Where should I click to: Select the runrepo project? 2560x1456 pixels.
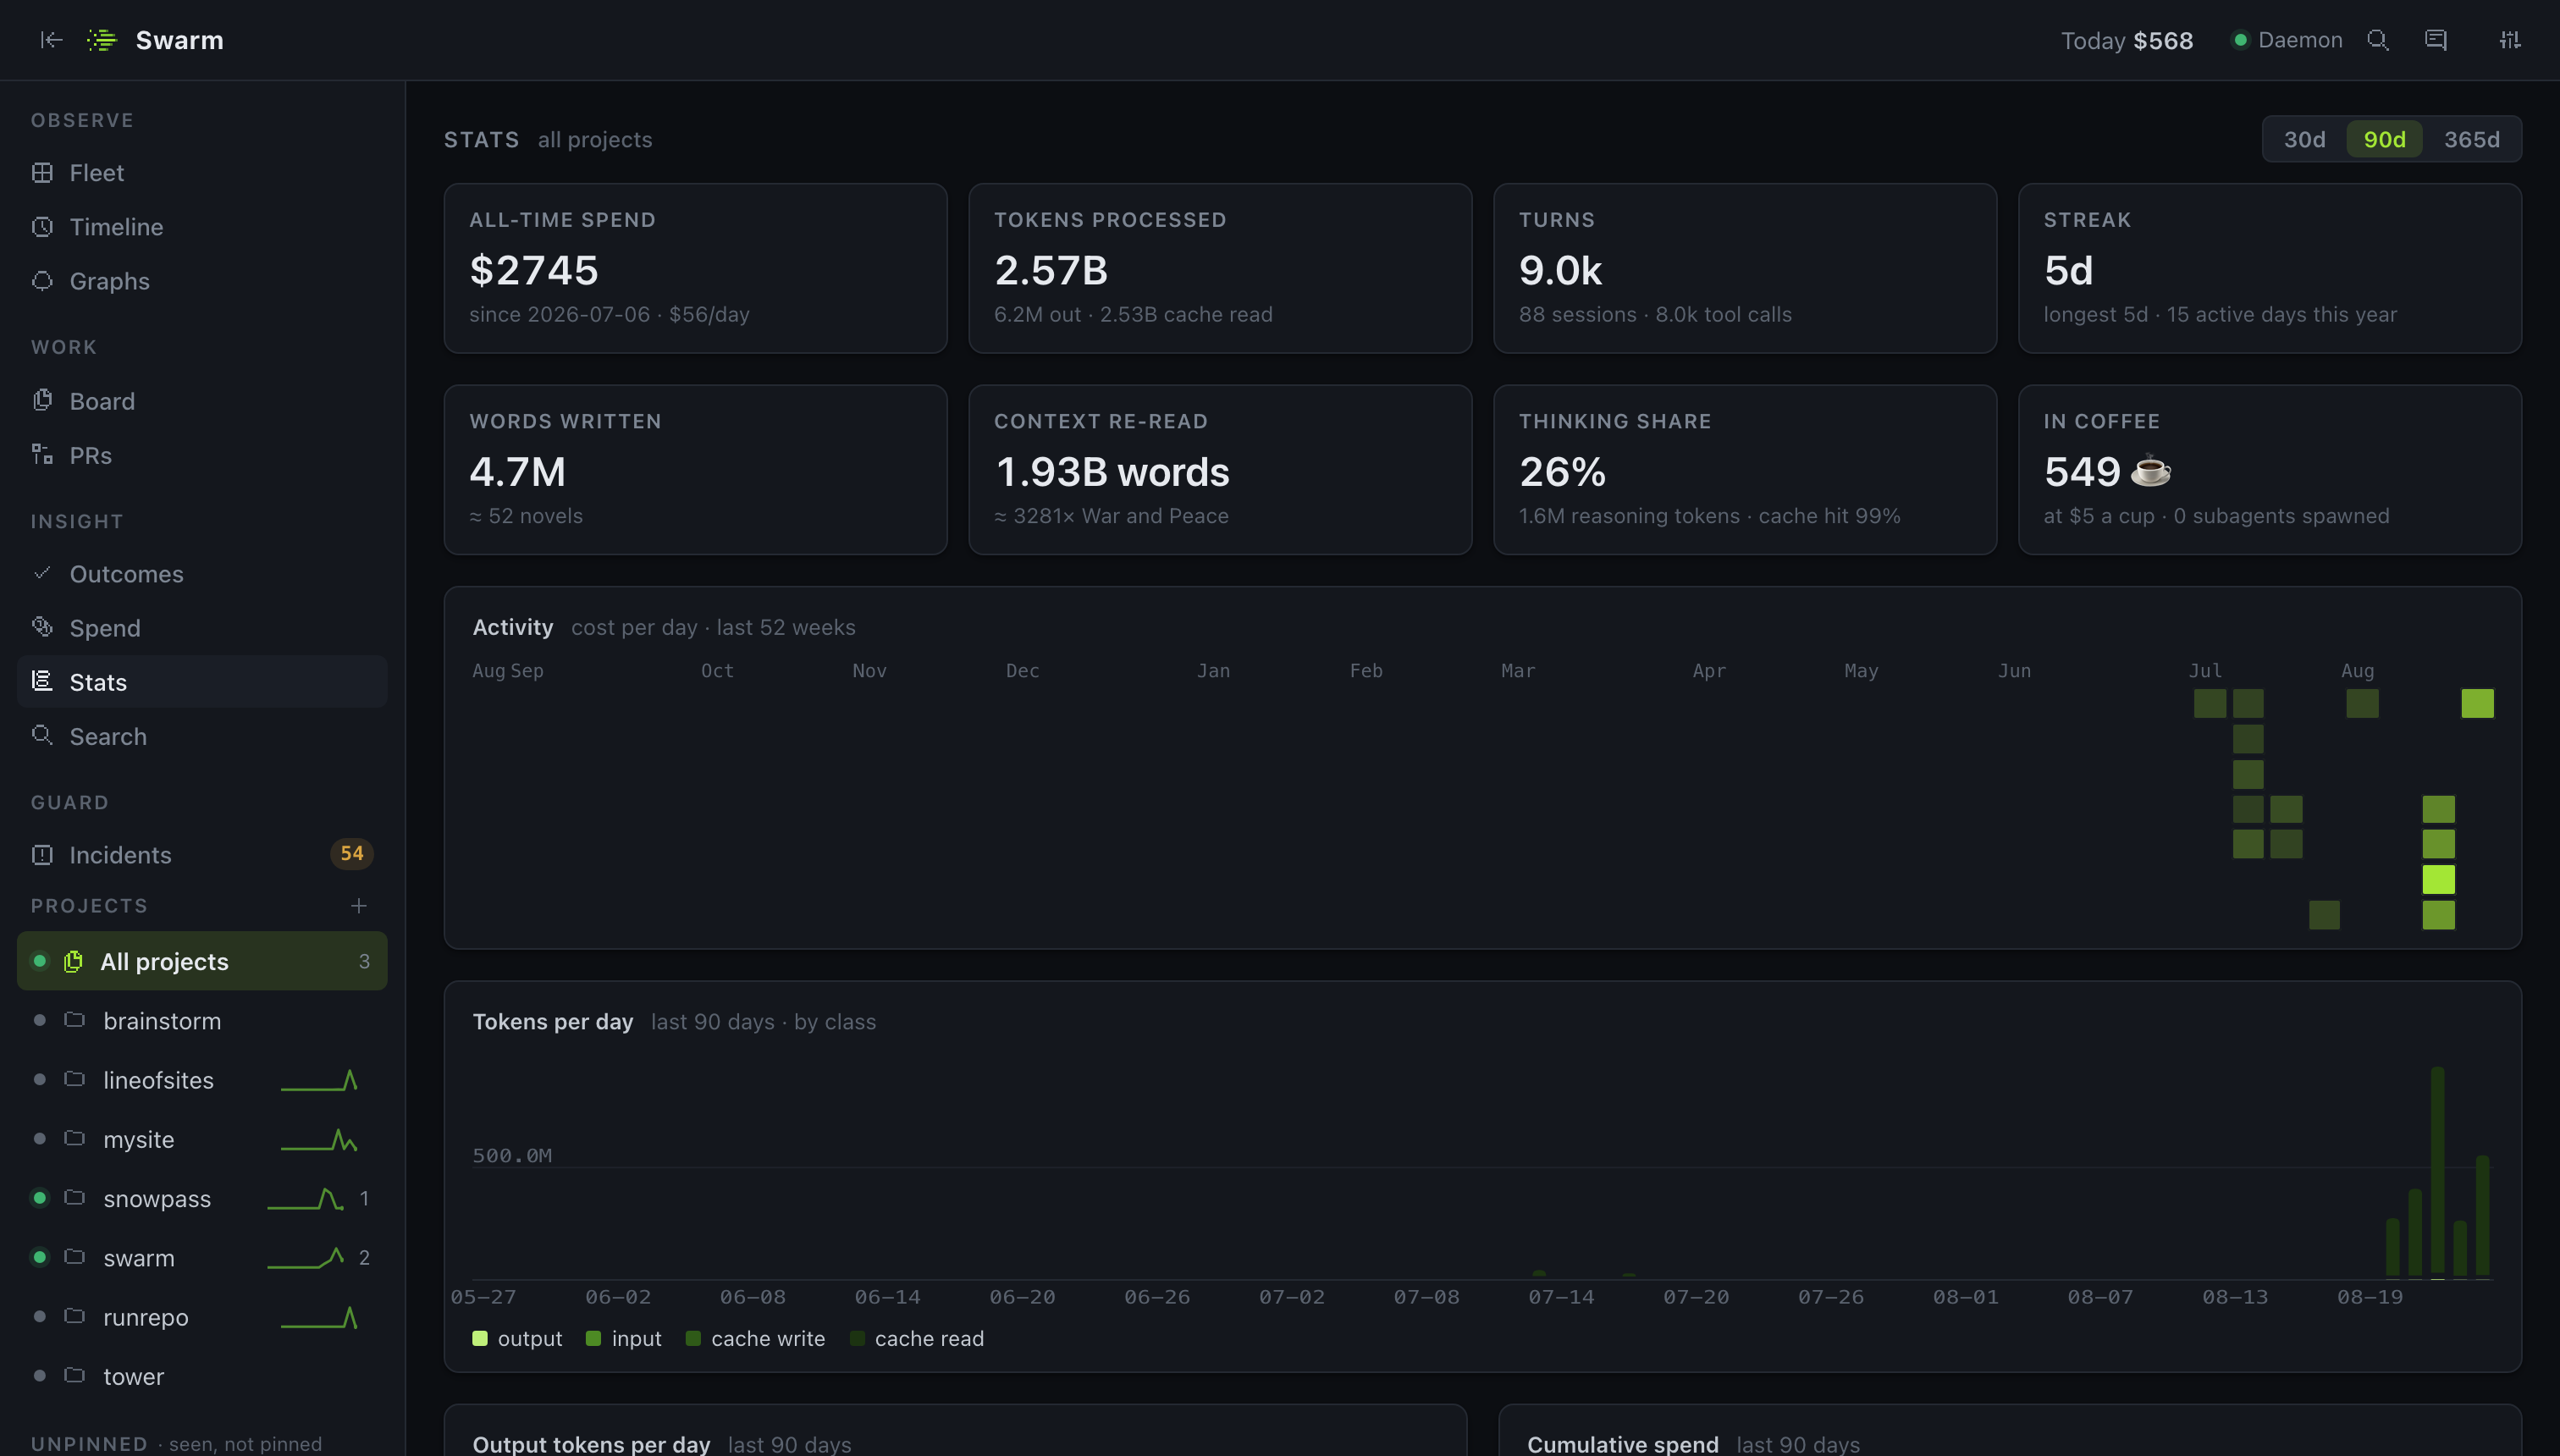(x=202, y=1316)
